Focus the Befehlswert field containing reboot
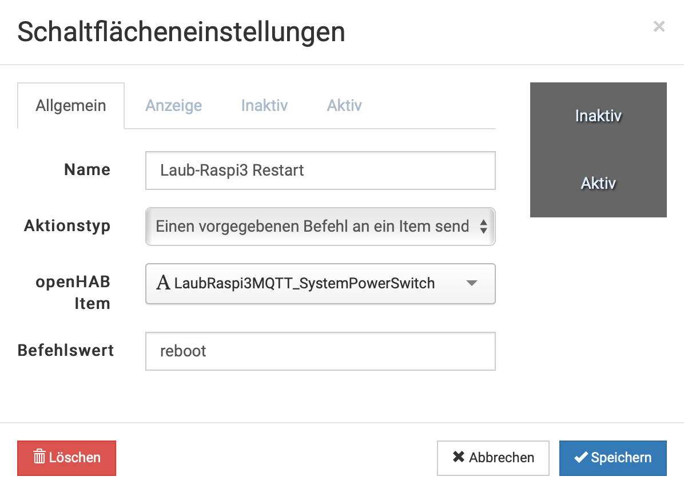Screen dimensions: 684x492 (x=320, y=351)
